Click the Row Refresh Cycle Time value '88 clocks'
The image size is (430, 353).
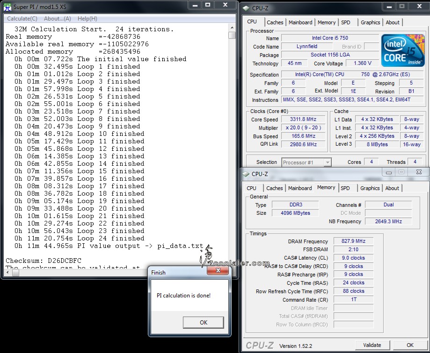pyautogui.click(x=353, y=291)
